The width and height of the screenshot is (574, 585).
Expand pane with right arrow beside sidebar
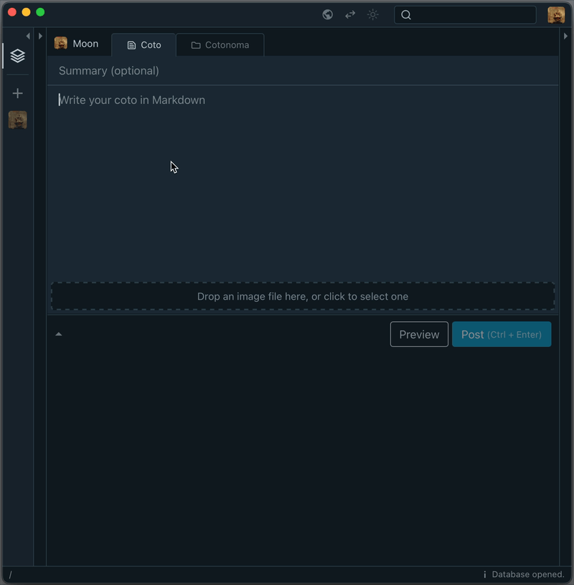pos(40,36)
